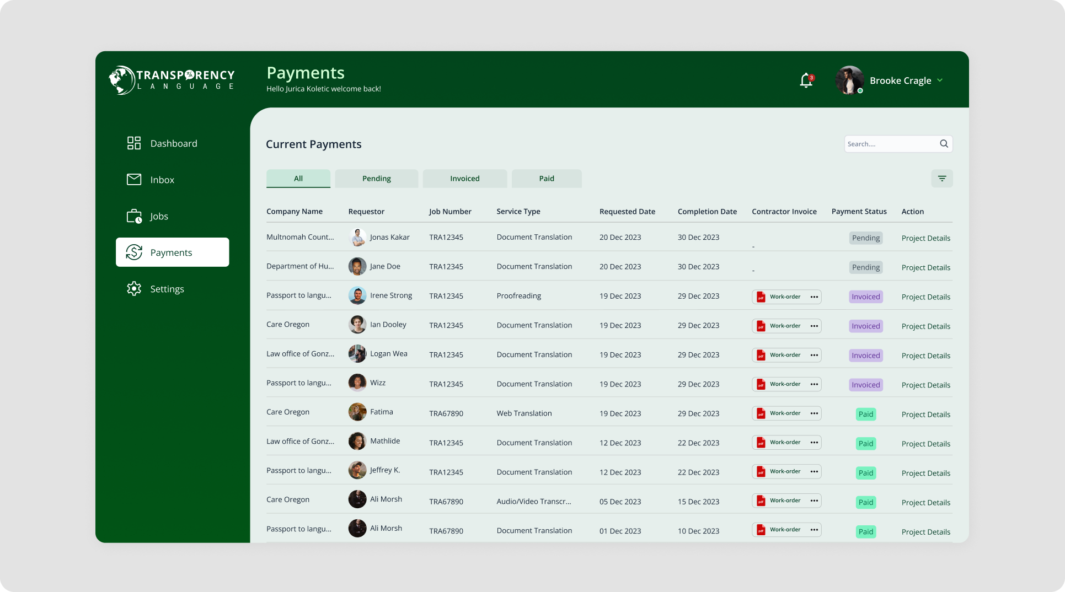This screenshot has width=1065, height=592.
Task: Click Multnomah Count... company name
Action: point(300,237)
